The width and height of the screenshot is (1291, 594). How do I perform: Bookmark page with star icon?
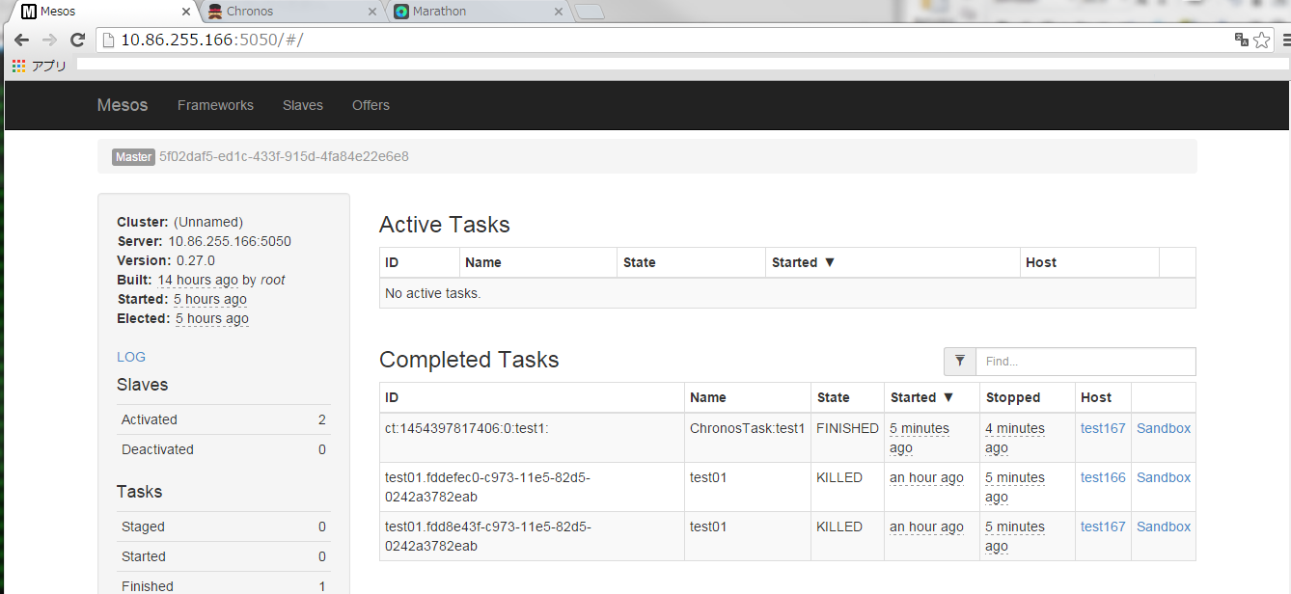pos(1262,40)
